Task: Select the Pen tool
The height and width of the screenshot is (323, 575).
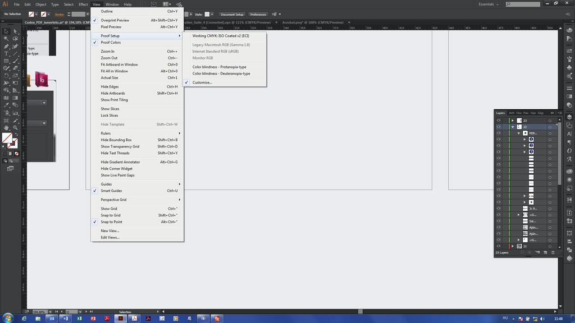Action: tap(6, 47)
